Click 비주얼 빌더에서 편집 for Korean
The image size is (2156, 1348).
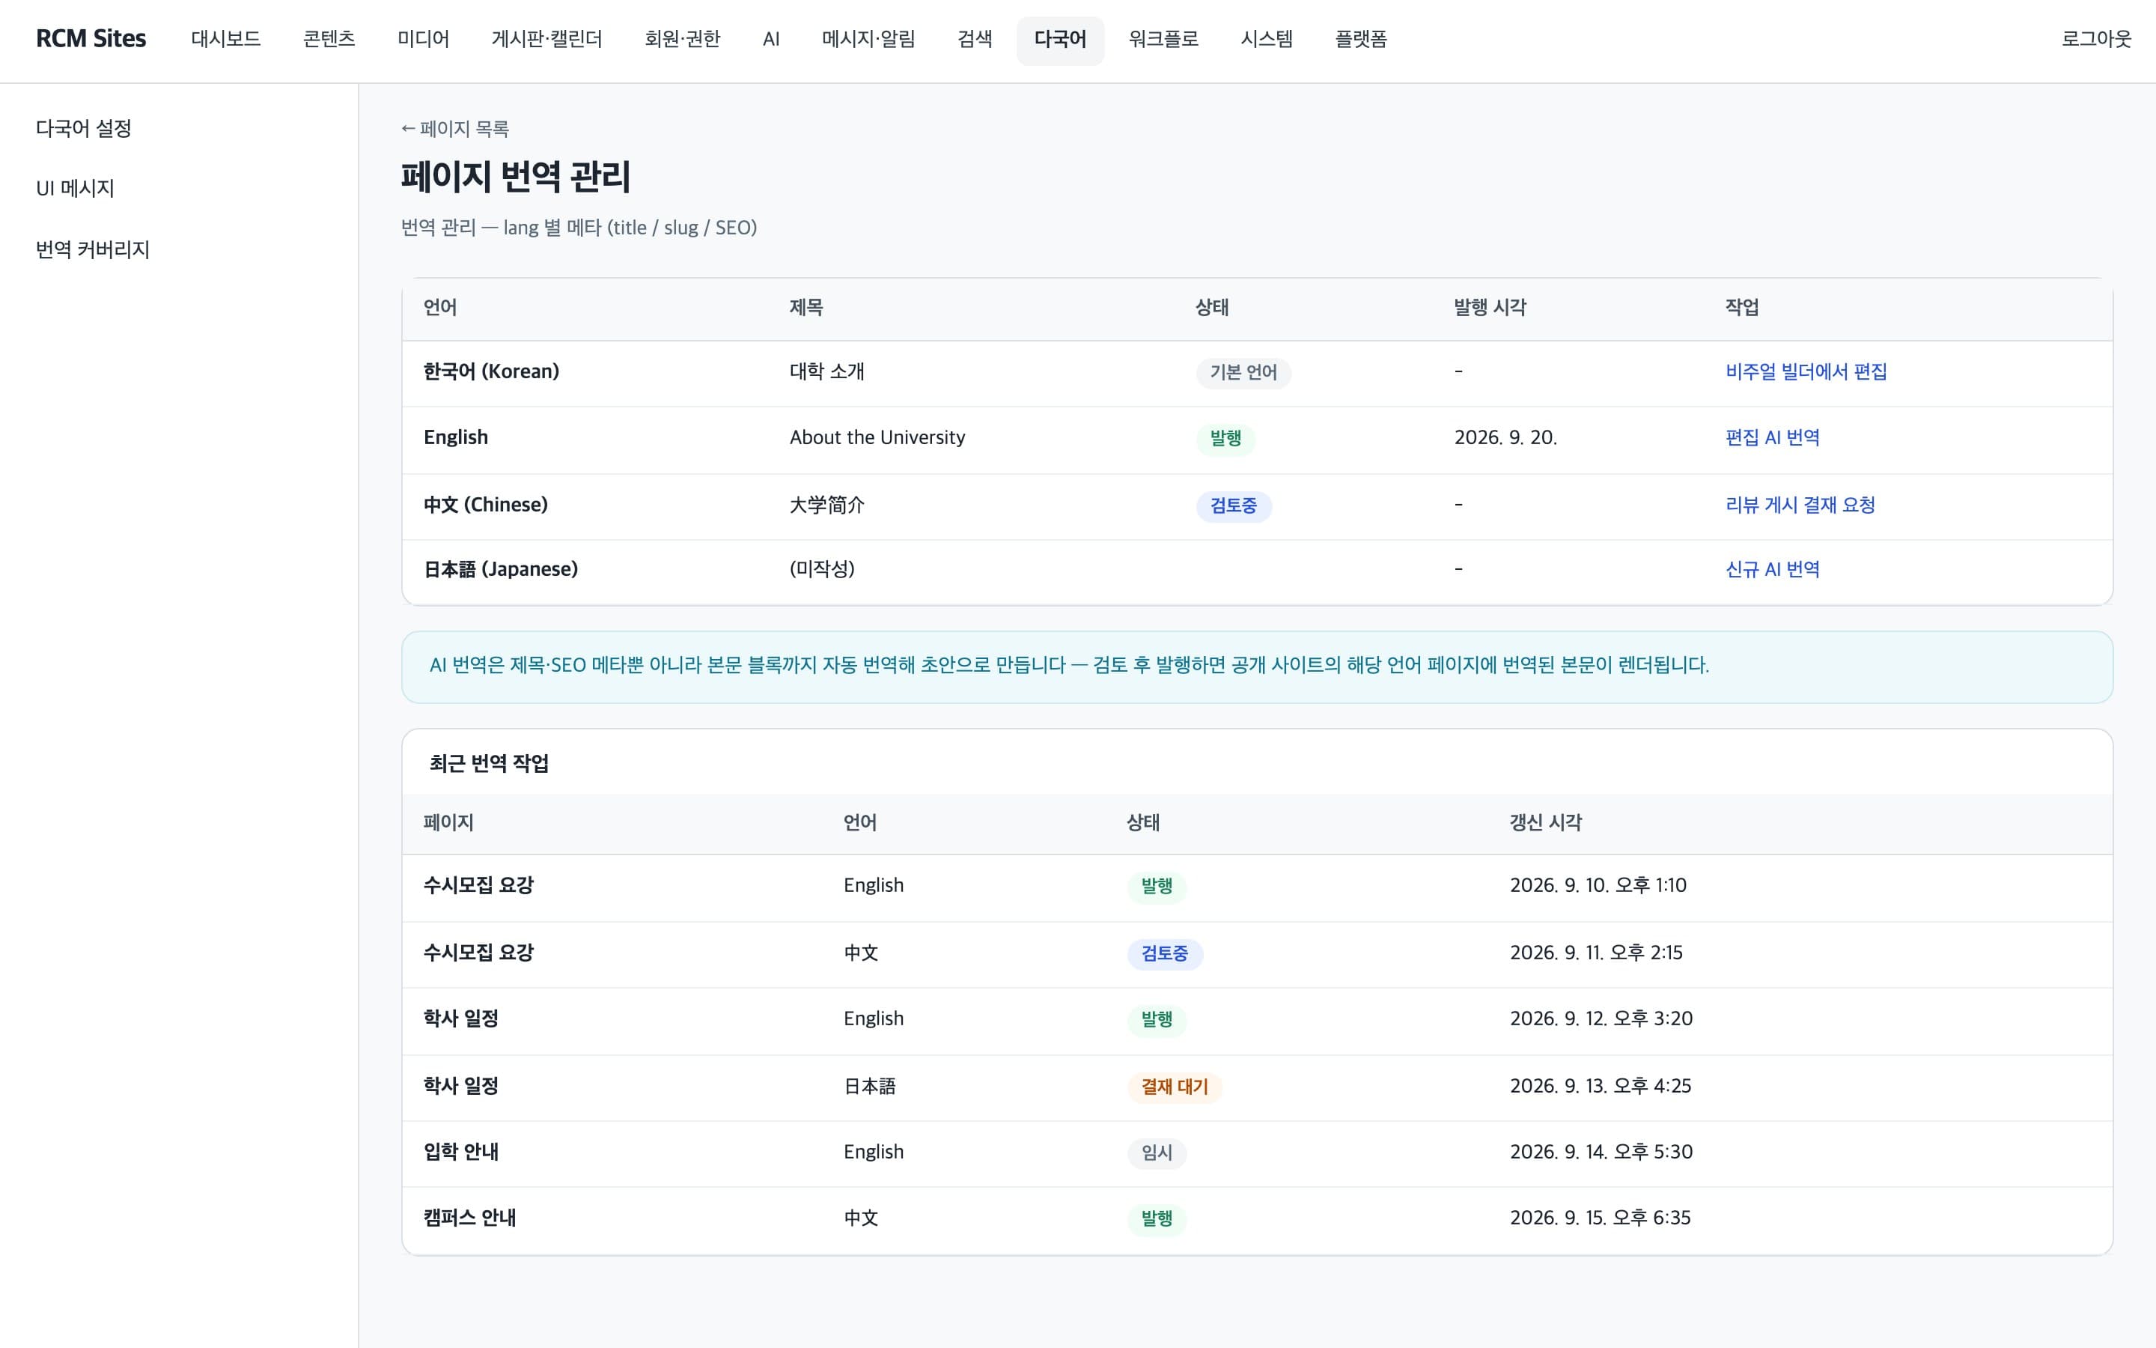pos(1806,371)
